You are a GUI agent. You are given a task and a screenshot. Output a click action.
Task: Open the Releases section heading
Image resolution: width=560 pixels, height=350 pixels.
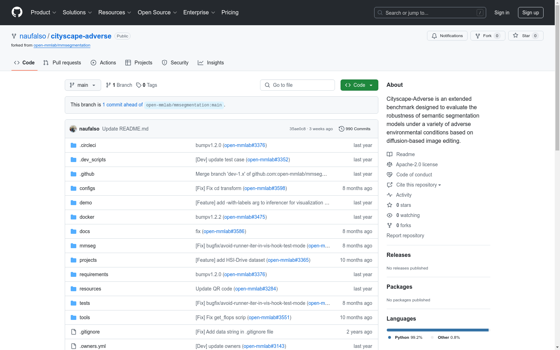click(x=399, y=255)
